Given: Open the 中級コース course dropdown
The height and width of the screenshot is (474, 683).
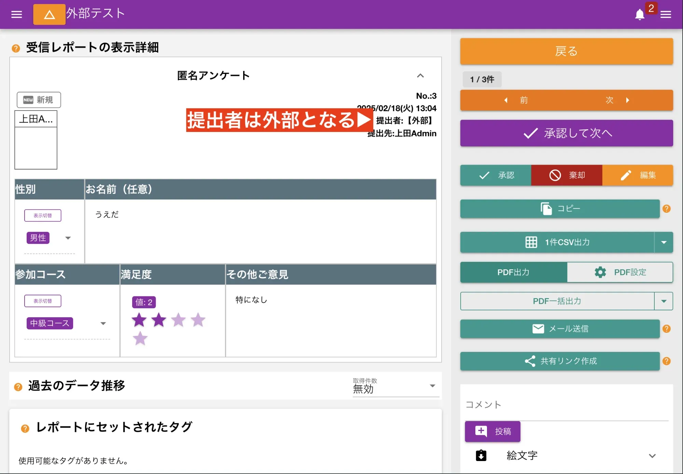Looking at the screenshot, I should coord(103,323).
